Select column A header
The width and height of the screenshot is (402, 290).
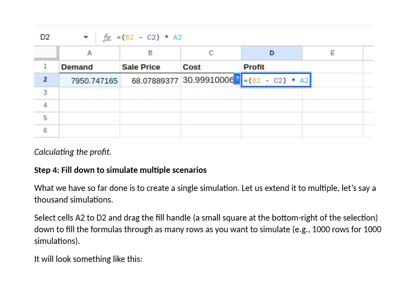[x=89, y=53]
